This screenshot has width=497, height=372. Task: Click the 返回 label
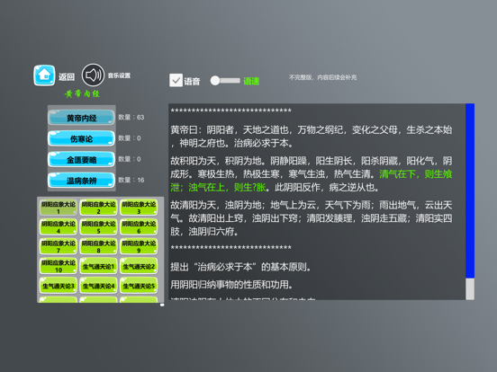[x=67, y=77]
